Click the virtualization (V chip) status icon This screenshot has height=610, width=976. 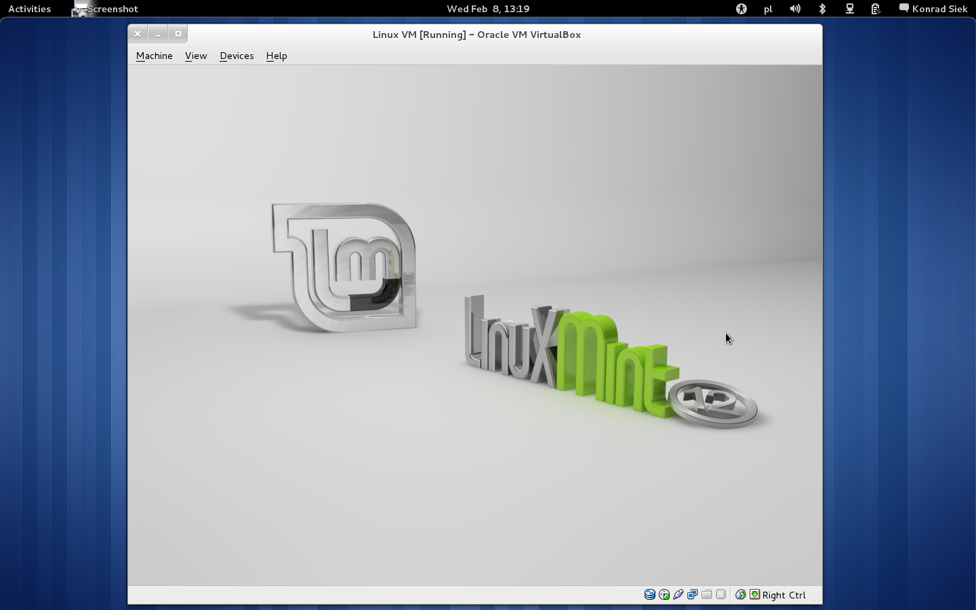point(721,594)
